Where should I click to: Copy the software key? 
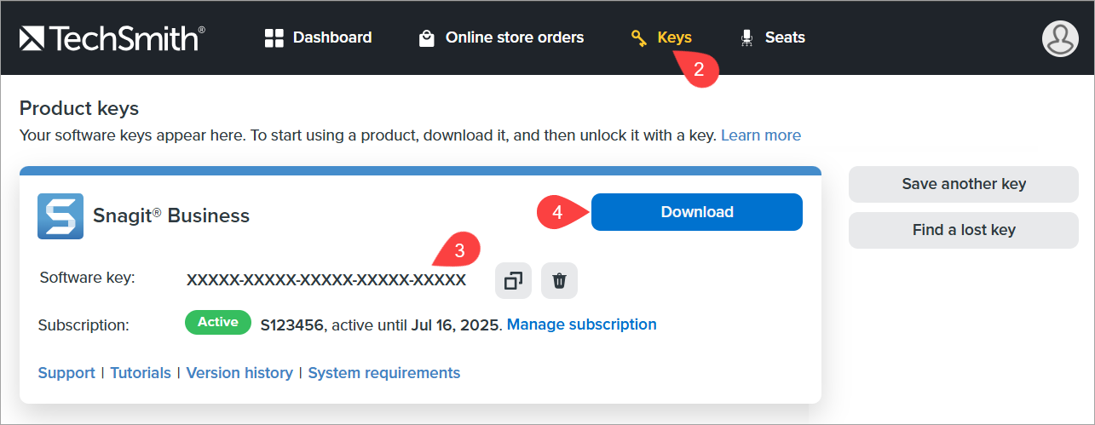pyautogui.click(x=513, y=281)
